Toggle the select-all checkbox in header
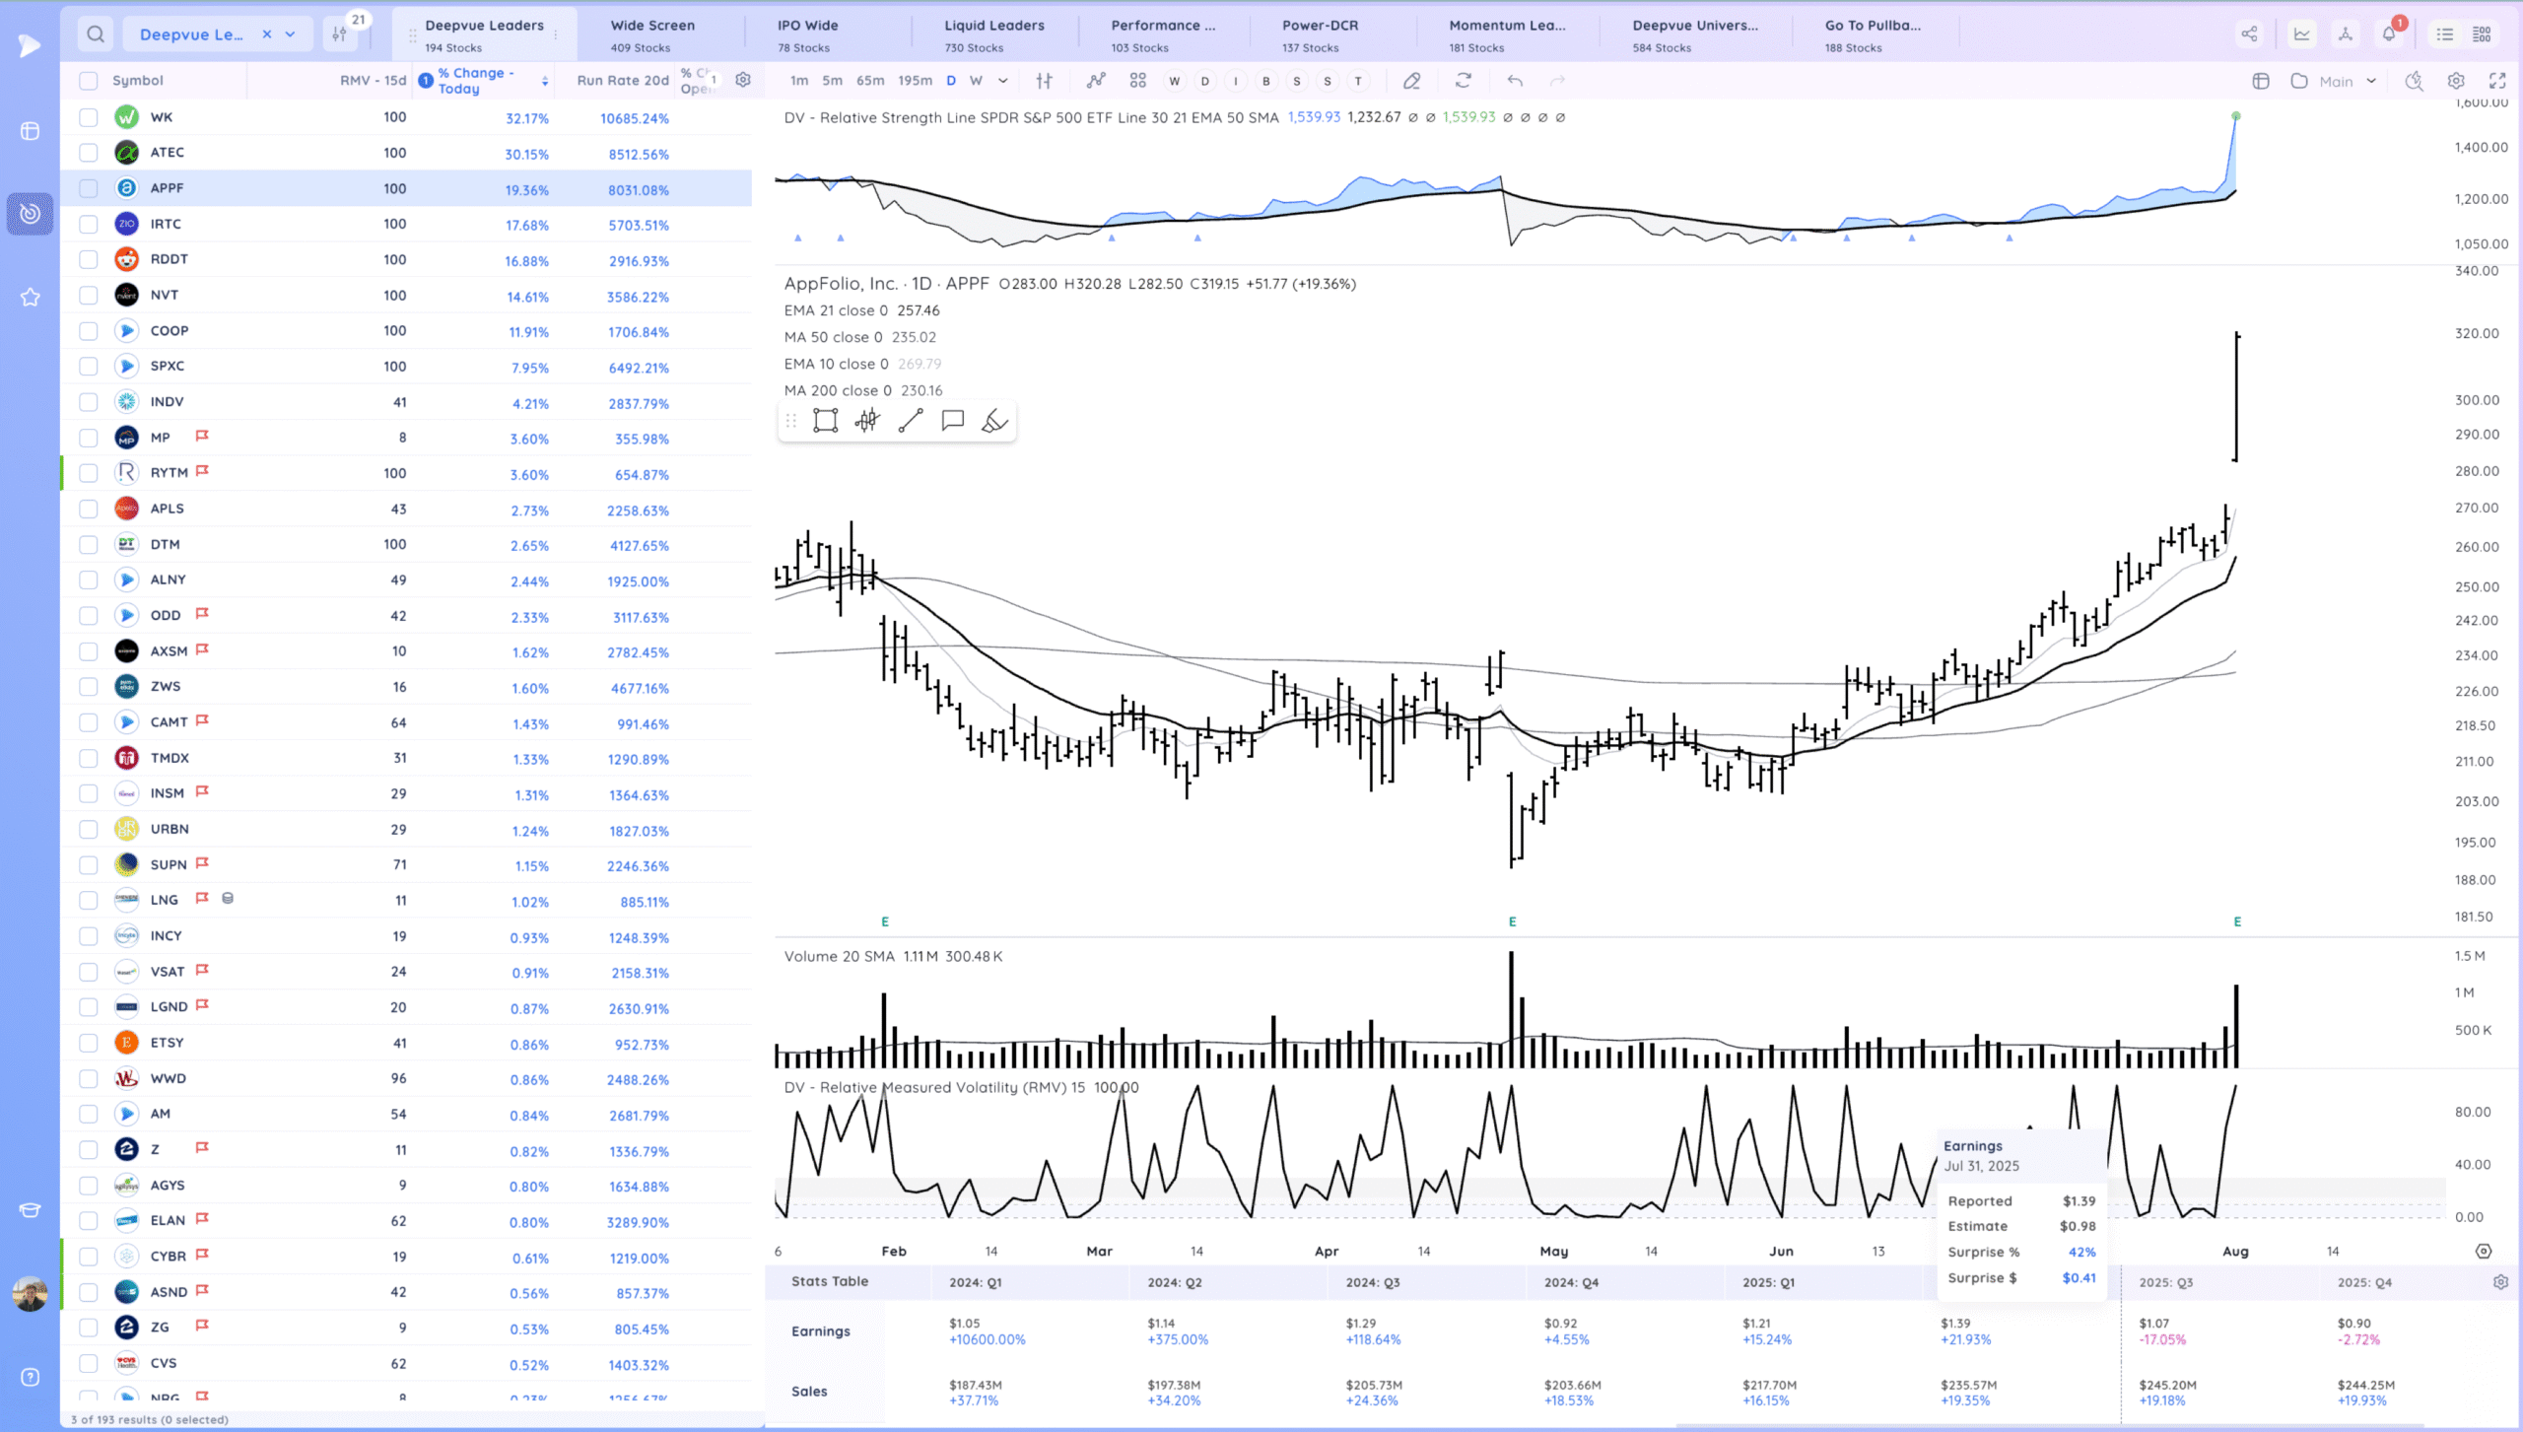Image resolution: width=2523 pixels, height=1432 pixels. click(x=89, y=81)
